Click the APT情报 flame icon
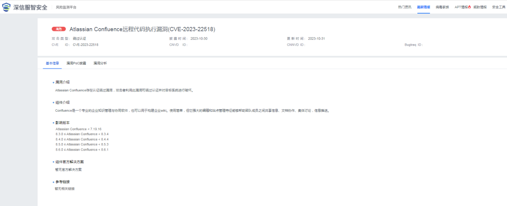 pyautogui.click(x=469, y=7)
